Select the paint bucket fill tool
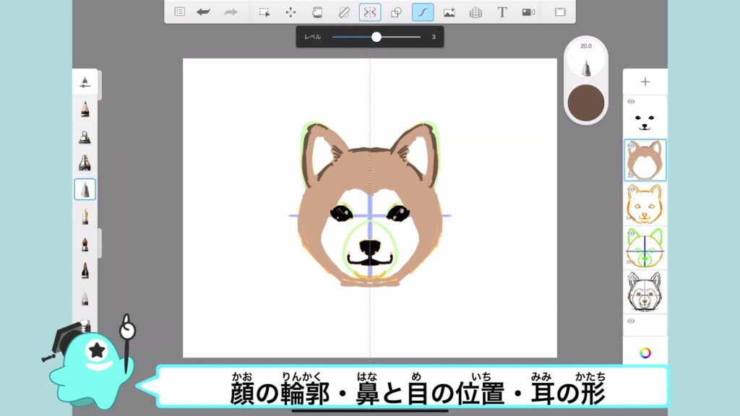 pyautogui.click(x=317, y=12)
